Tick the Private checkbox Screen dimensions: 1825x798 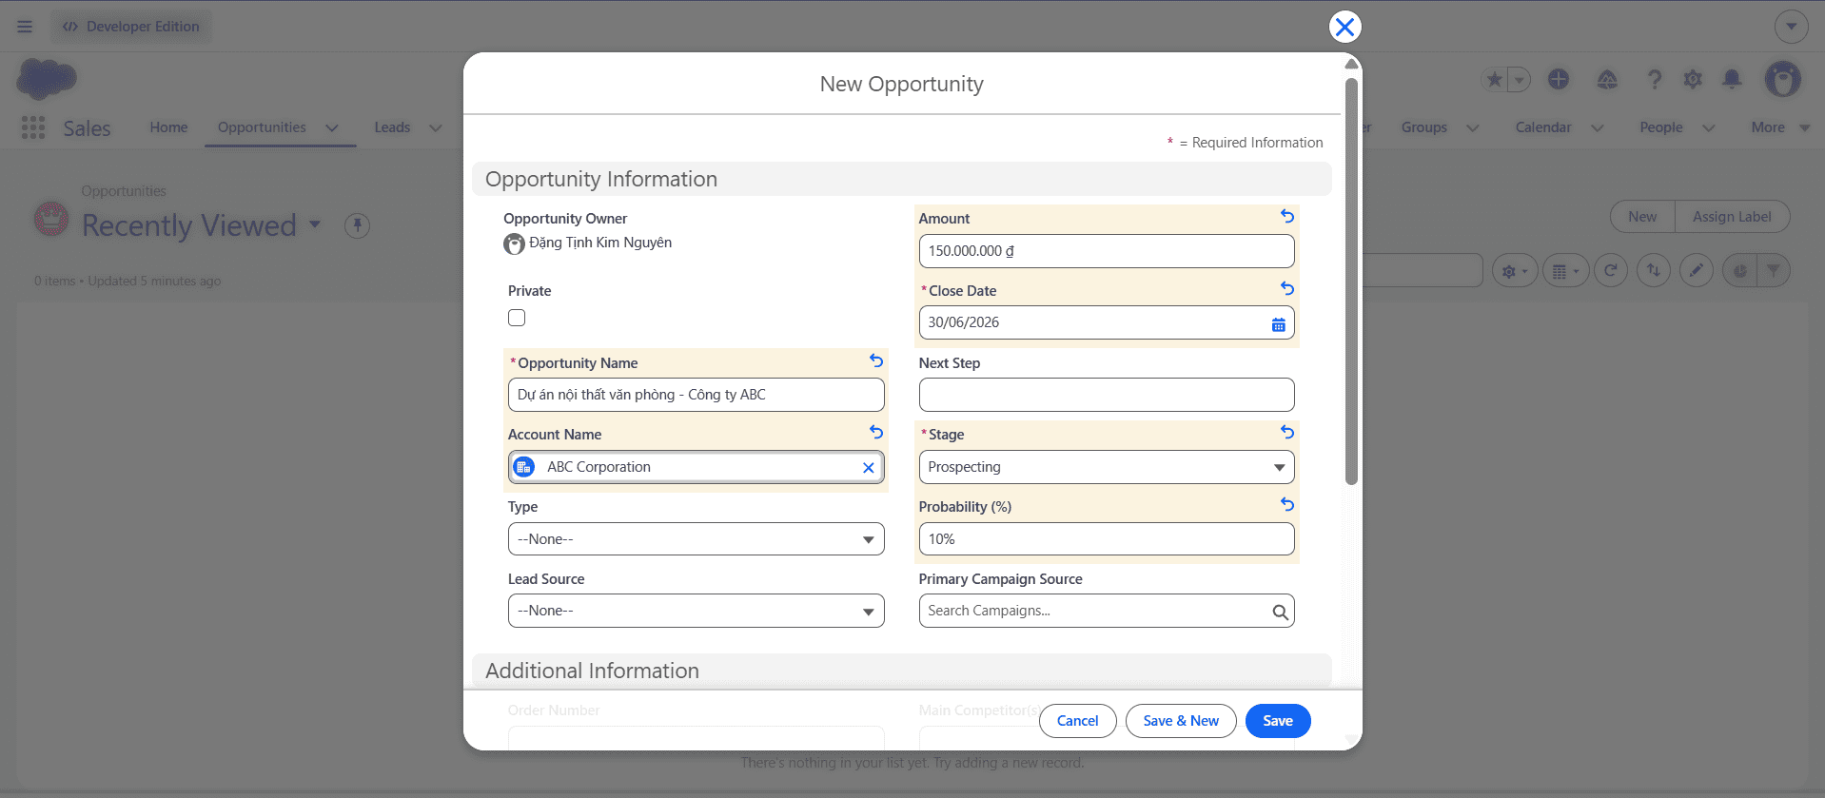[x=517, y=318]
